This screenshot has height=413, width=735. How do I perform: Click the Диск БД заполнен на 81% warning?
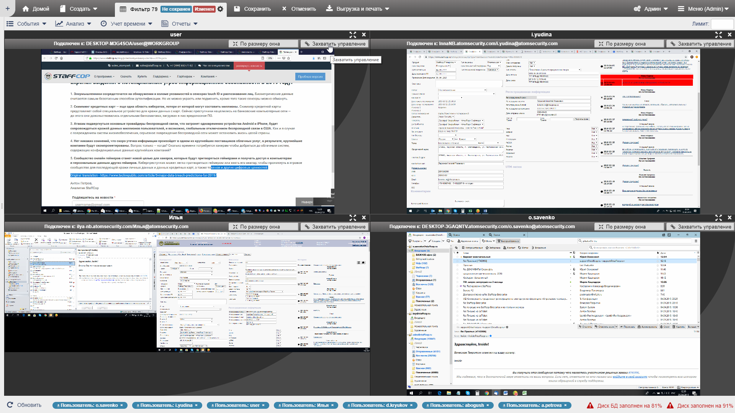click(x=625, y=405)
